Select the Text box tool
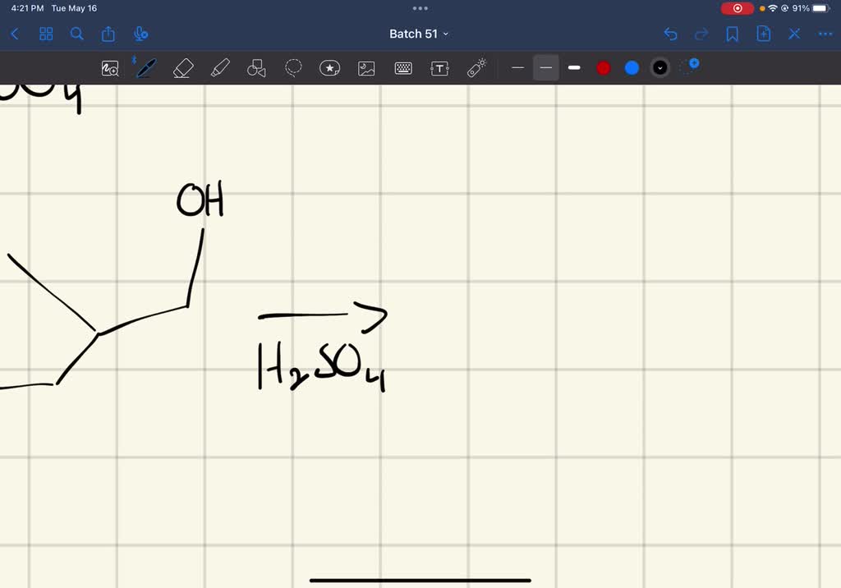Image resolution: width=841 pixels, height=588 pixels. click(x=439, y=67)
